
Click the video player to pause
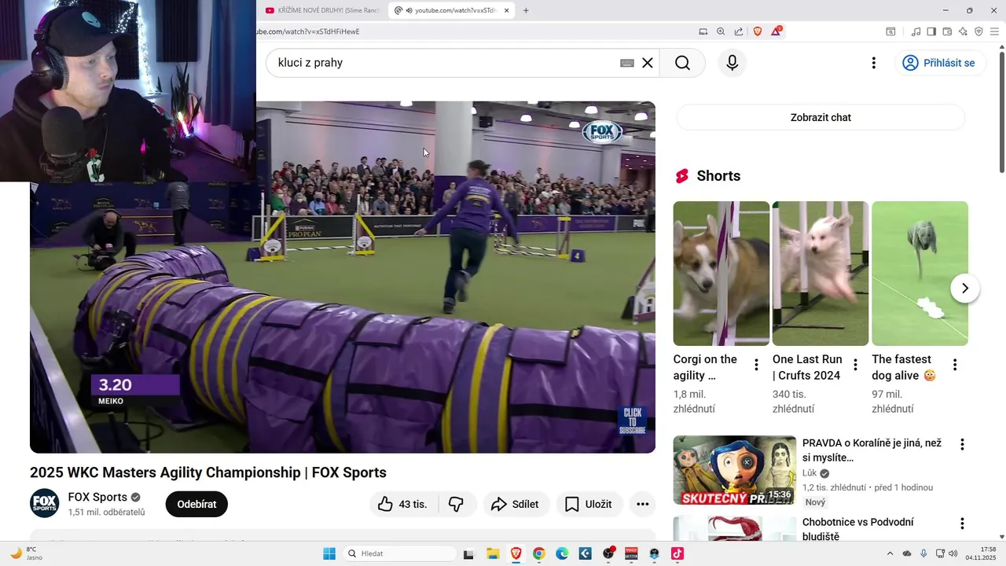pos(343,277)
